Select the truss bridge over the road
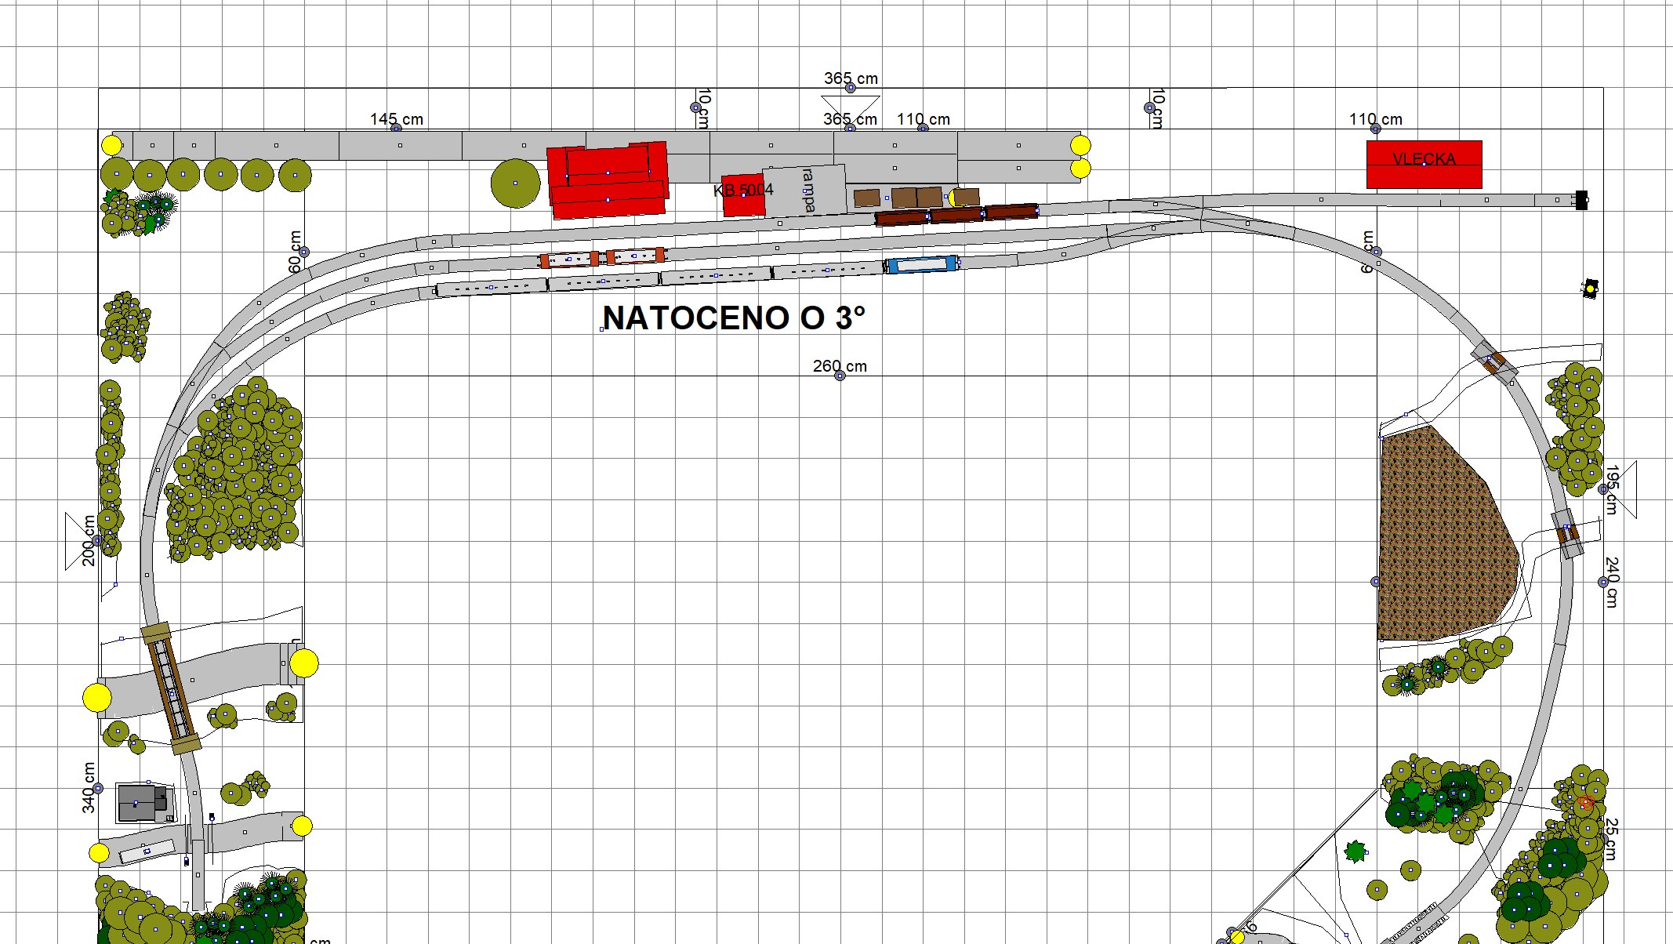Image resolution: width=1673 pixels, height=944 pixels. click(x=171, y=688)
